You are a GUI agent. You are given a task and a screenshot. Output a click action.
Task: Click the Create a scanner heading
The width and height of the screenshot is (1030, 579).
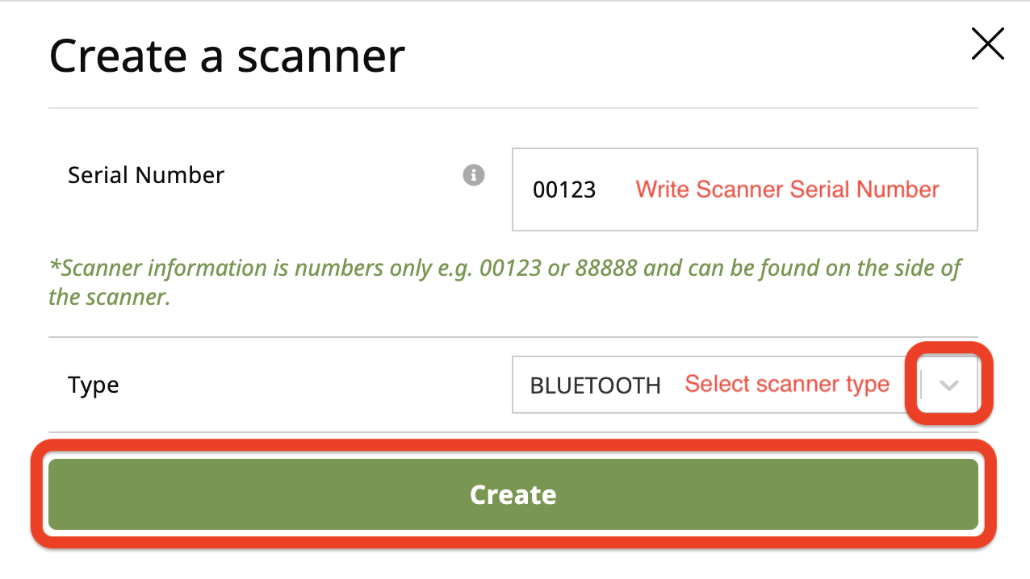tap(227, 56)
